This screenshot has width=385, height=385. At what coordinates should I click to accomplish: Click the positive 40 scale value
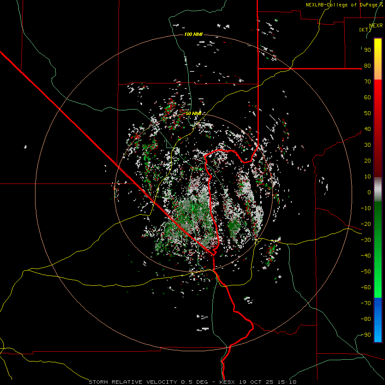coord(367,129)
